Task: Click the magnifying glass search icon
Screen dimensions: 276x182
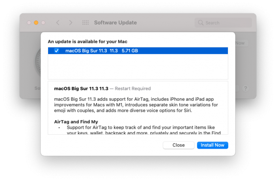Action: (x=201, y=23)
